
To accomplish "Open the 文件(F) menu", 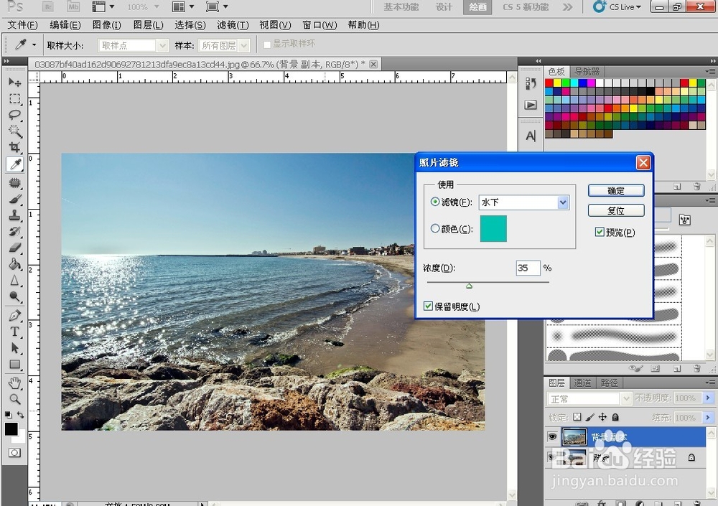I will click(22, 24).
